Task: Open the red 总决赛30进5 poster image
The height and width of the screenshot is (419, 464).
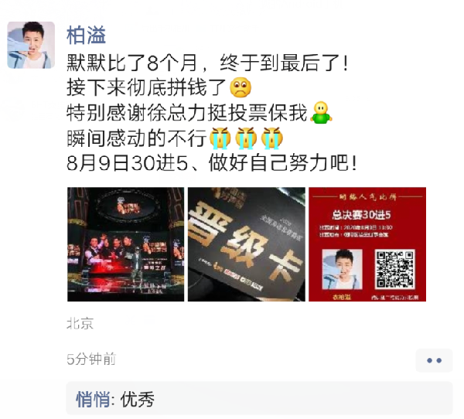Action: [x=367, y=244]
